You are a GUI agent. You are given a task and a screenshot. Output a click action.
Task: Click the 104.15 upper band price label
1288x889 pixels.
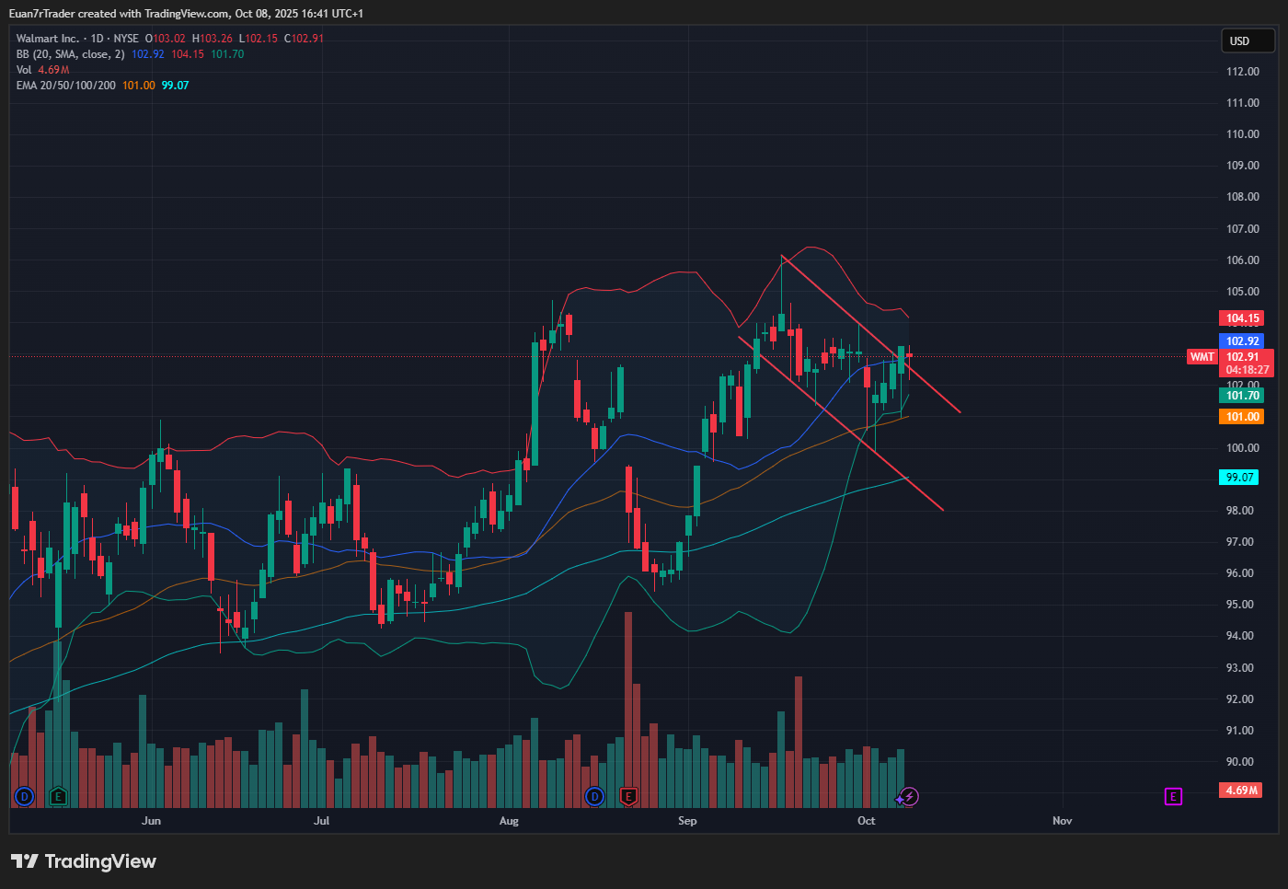click(1242, 318)
